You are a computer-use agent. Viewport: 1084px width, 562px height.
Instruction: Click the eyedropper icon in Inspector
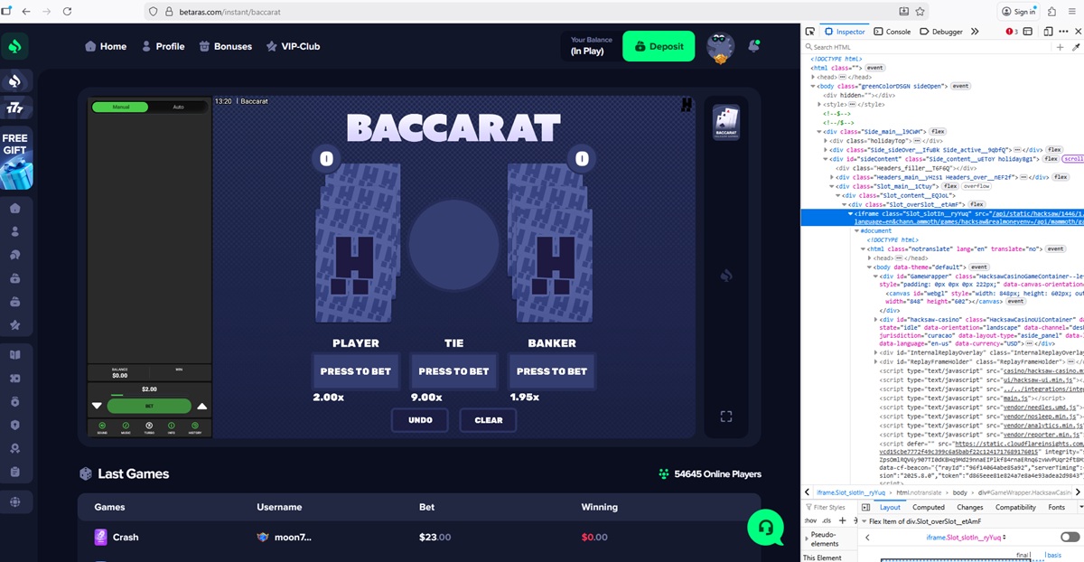(x=1075, y=47)
